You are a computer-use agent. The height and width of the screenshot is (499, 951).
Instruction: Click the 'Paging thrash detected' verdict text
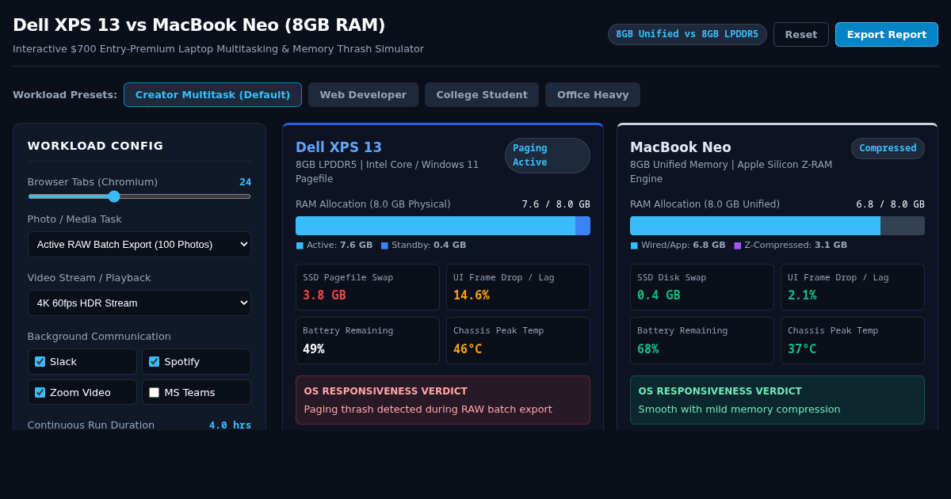coord(428,409)
